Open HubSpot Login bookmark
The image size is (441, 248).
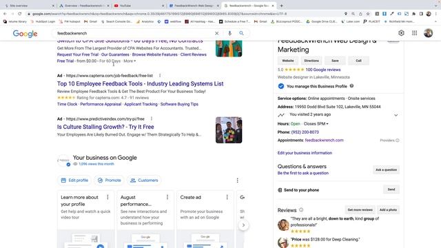pos(43,21)
